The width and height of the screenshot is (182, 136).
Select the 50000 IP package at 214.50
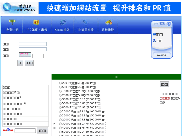tap(60, 132)
